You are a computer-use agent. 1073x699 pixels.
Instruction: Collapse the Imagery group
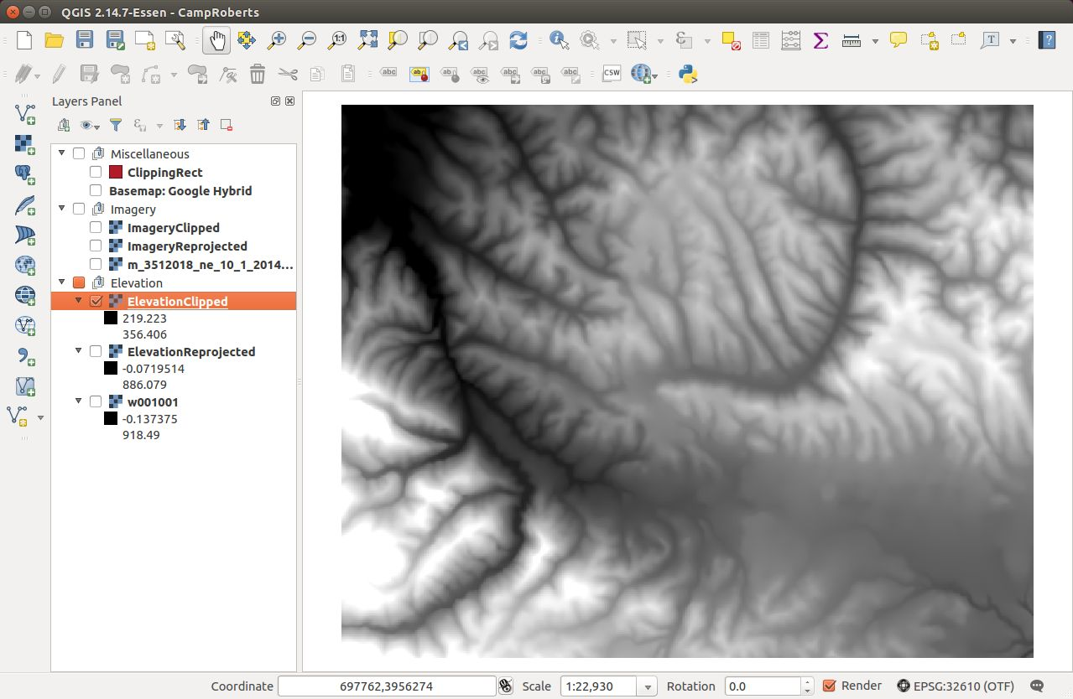click(61, 209)
